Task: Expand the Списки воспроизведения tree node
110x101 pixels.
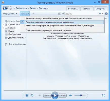Action: tap(3, 25)
